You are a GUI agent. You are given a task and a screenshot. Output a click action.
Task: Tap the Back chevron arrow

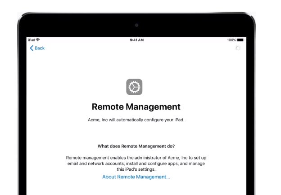point(32,48)
